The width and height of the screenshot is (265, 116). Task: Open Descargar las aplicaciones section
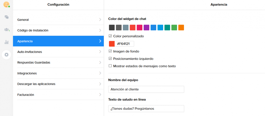(x=58, y=84)
